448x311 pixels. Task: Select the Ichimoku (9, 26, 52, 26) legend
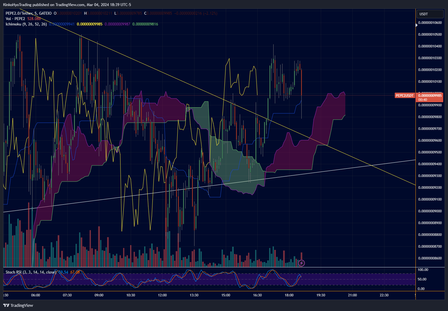26,24
